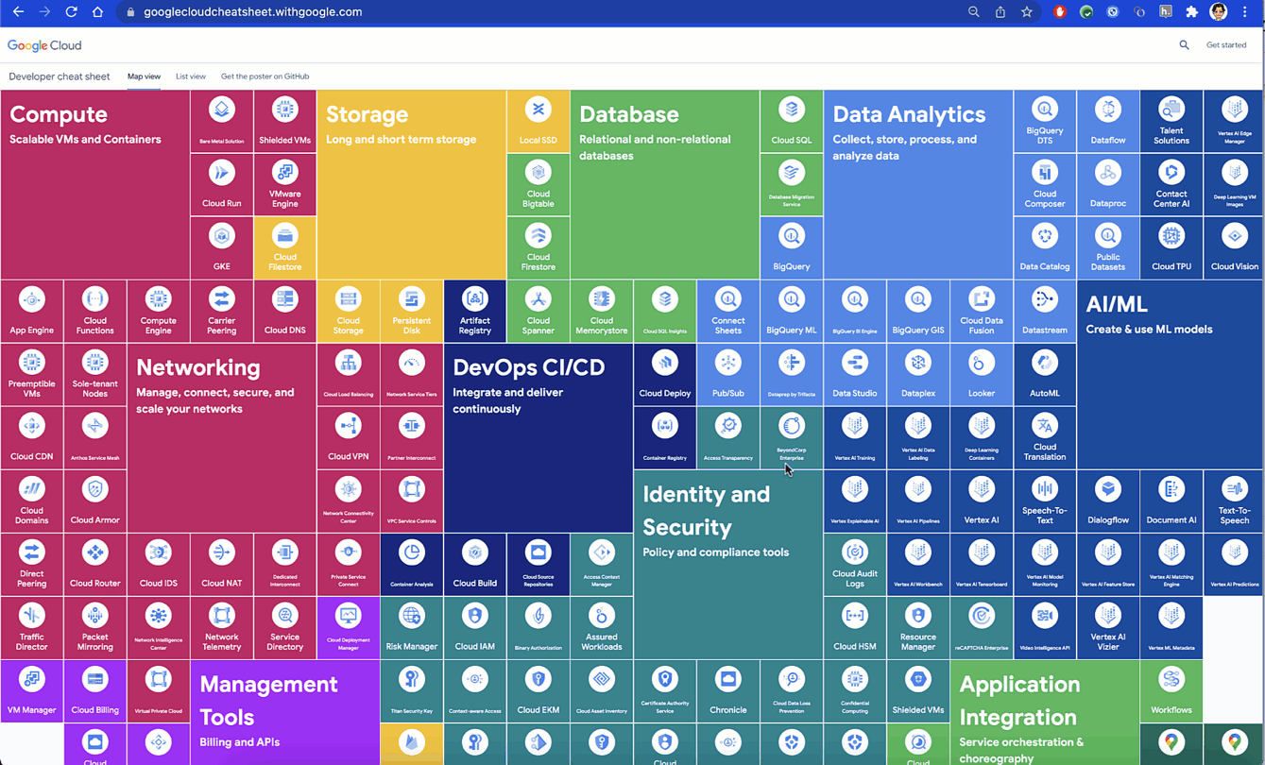1265x765 pixels.
Task: Open the Workflows tile
Action: [x=1171, y=690]
